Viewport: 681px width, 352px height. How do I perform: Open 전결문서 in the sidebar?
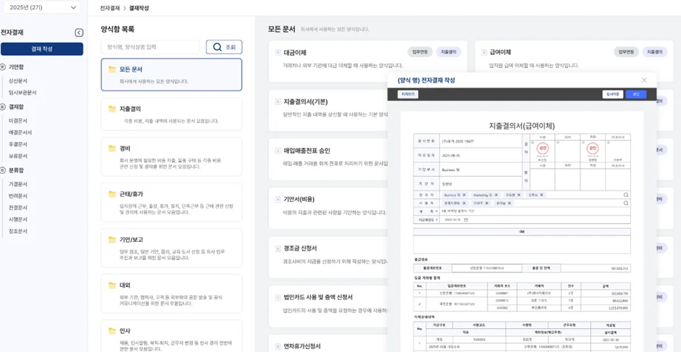pos(18,207)
